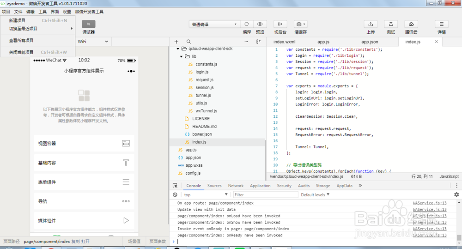Click the clear console icon
This screenshot has width=462, height=249.
pos(175,195)
